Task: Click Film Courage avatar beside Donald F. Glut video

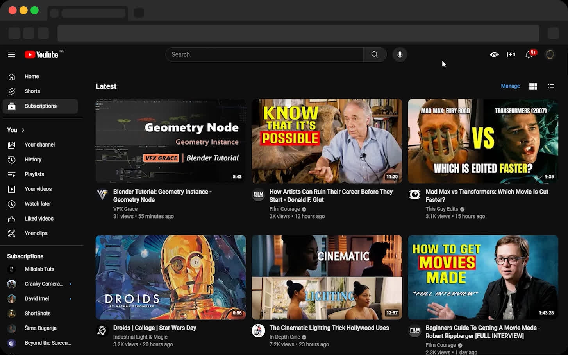Action: click(258, 195)
